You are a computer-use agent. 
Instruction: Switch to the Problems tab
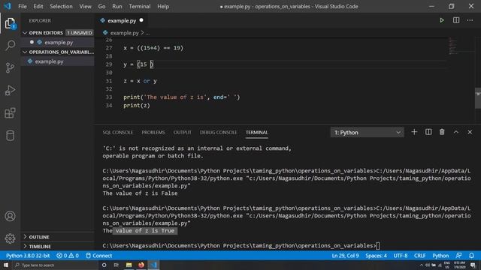[x=153, y=132]
